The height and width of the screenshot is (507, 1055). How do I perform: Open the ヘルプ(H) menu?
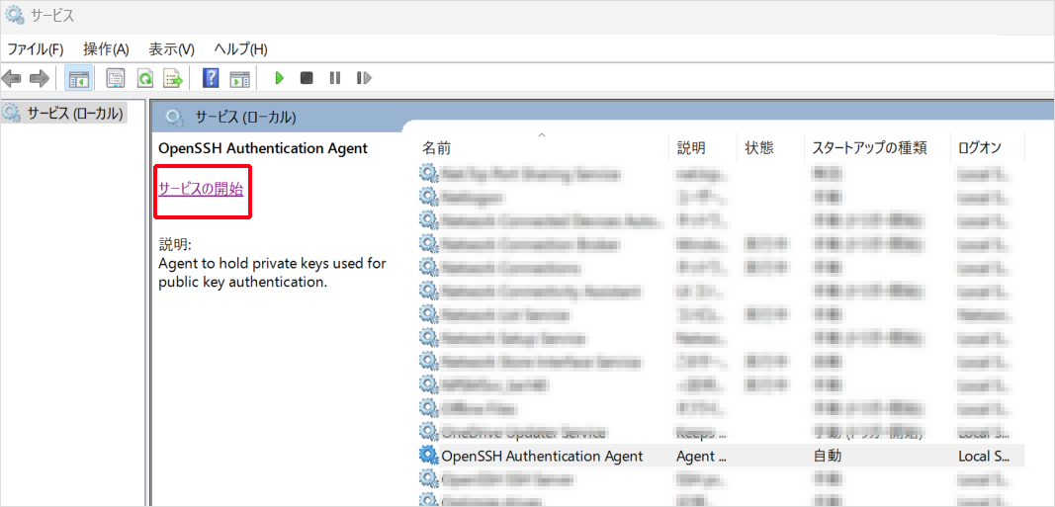tap(240, 49)
